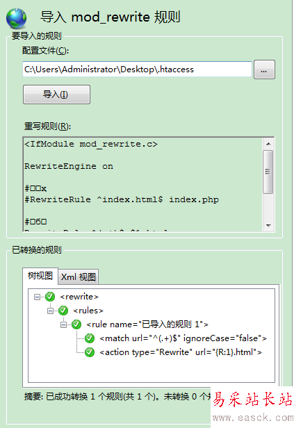Click scroll down arrow in rewrite rules box

tap(268, 225)
